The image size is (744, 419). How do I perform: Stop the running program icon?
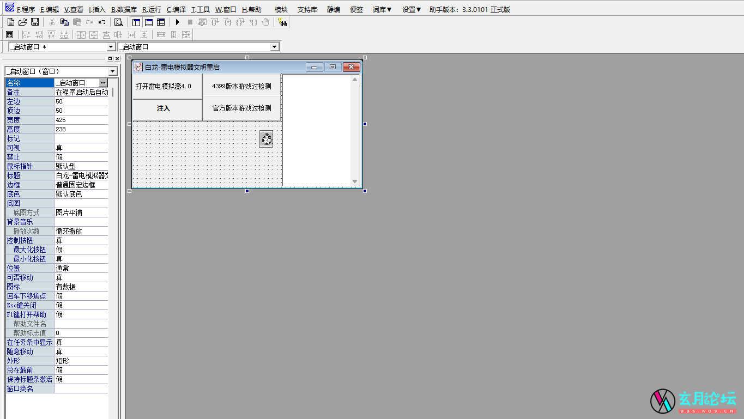tap(190, 22)
